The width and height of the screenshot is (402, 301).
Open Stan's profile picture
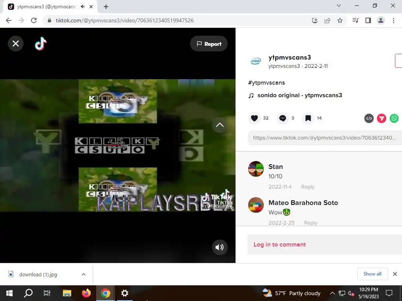(256, 169)
